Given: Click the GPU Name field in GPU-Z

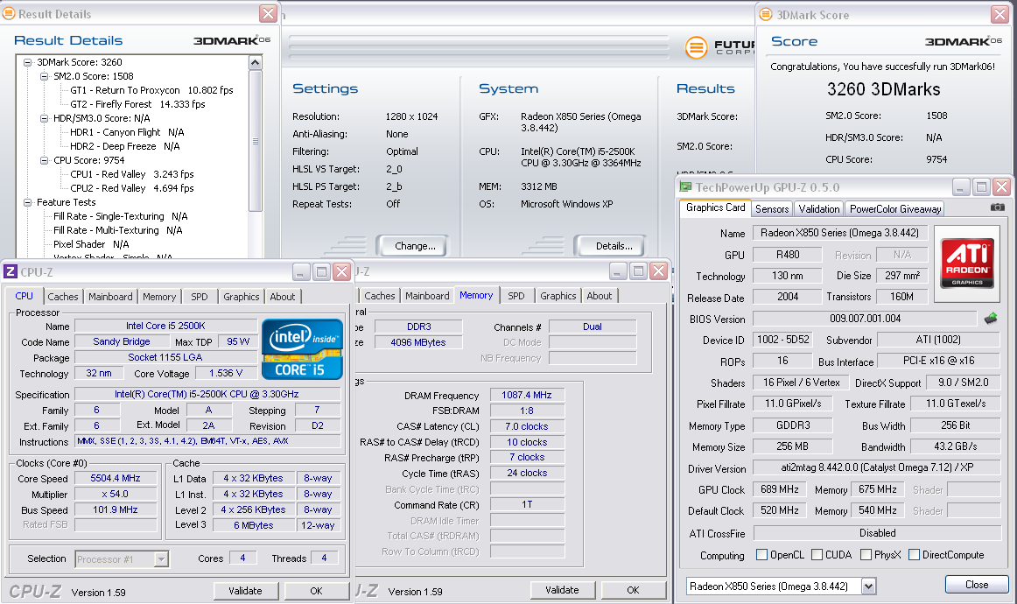Looking at the screenshot, I should [840, 233].
